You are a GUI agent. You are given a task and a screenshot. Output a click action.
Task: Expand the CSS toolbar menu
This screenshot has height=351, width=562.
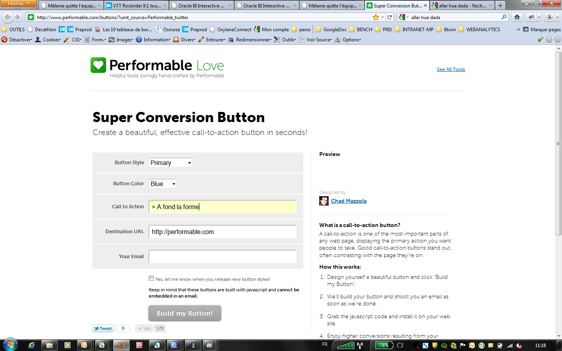[73, 39]
